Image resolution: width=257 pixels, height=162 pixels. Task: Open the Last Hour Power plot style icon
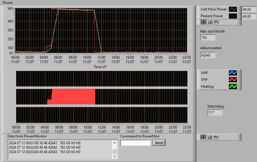pos(233,9)
